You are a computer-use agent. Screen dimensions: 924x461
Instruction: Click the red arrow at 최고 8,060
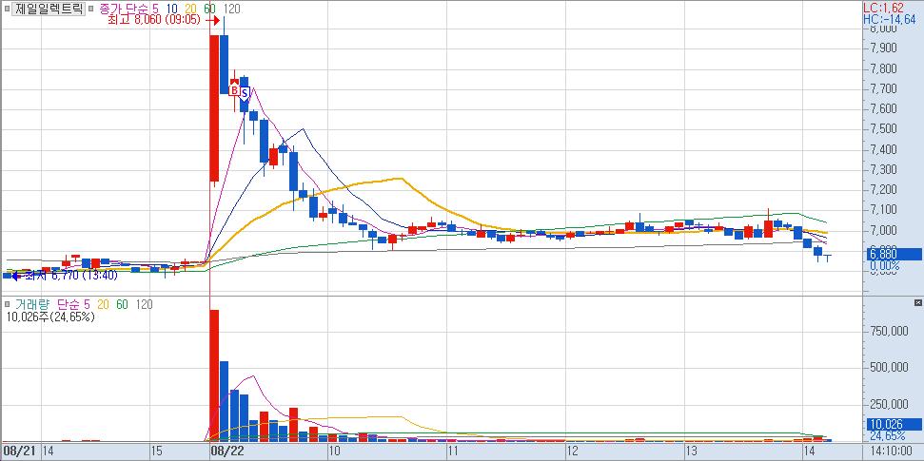[214, 20]
